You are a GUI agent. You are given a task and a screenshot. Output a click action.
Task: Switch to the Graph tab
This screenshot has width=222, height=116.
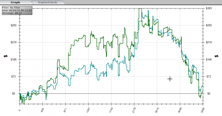(x=15, y=2)
